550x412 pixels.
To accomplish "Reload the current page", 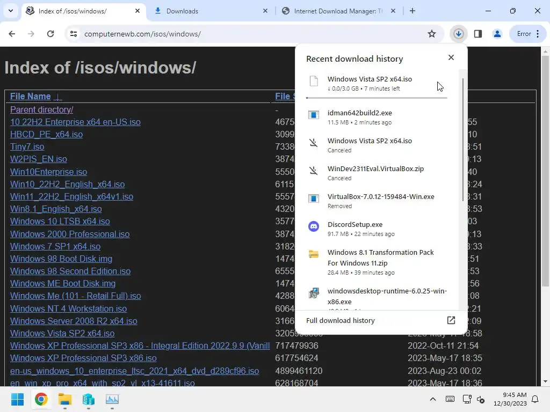I will [50, 34].
